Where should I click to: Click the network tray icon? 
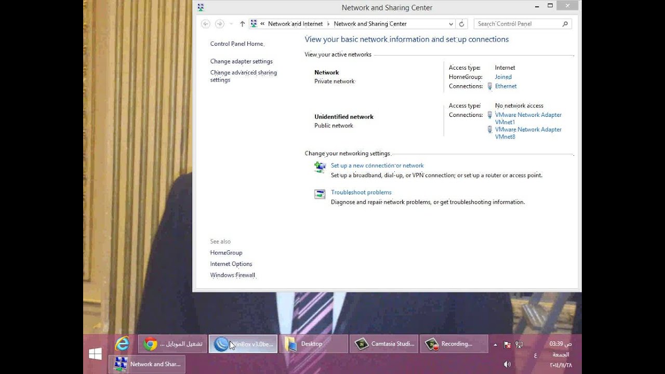click(x=518, y=344)
